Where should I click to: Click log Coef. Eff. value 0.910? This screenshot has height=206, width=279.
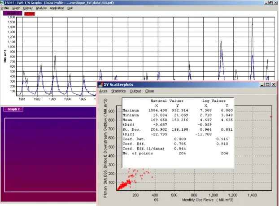tap(222, 144)
